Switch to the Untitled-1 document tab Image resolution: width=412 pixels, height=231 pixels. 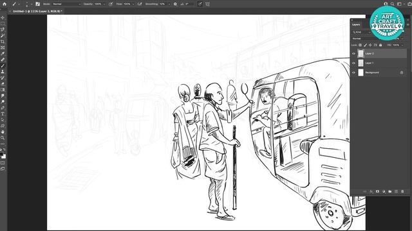(x=37, y=12)
